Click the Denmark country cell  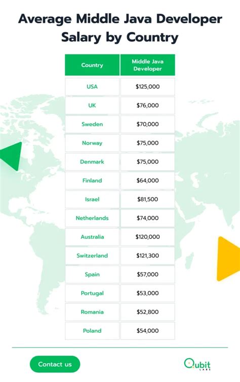point(92,161)
